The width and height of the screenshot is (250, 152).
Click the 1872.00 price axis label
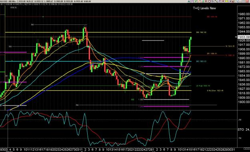coord(244,67)
